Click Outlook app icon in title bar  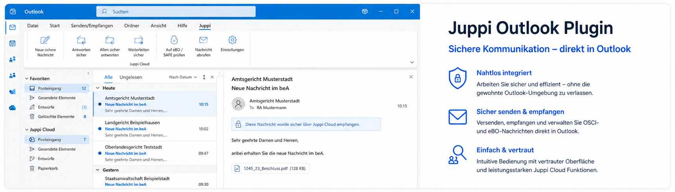tap(13, 11)
